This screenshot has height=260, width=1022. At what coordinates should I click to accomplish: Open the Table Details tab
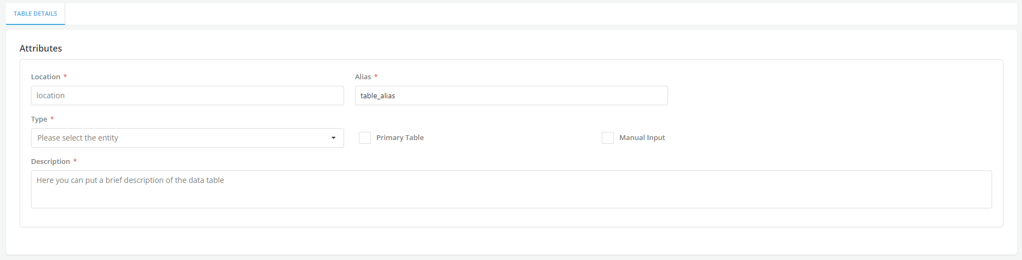35,14
